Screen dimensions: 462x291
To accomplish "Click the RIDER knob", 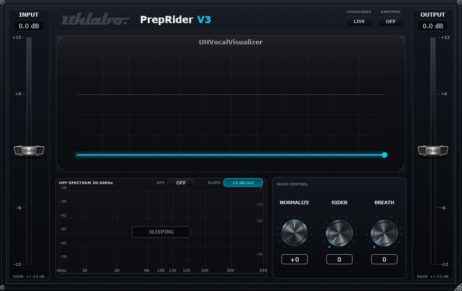I will click(339, 232).
